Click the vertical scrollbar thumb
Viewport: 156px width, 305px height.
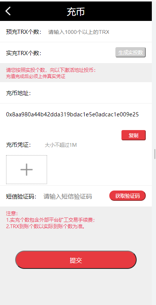155,154
